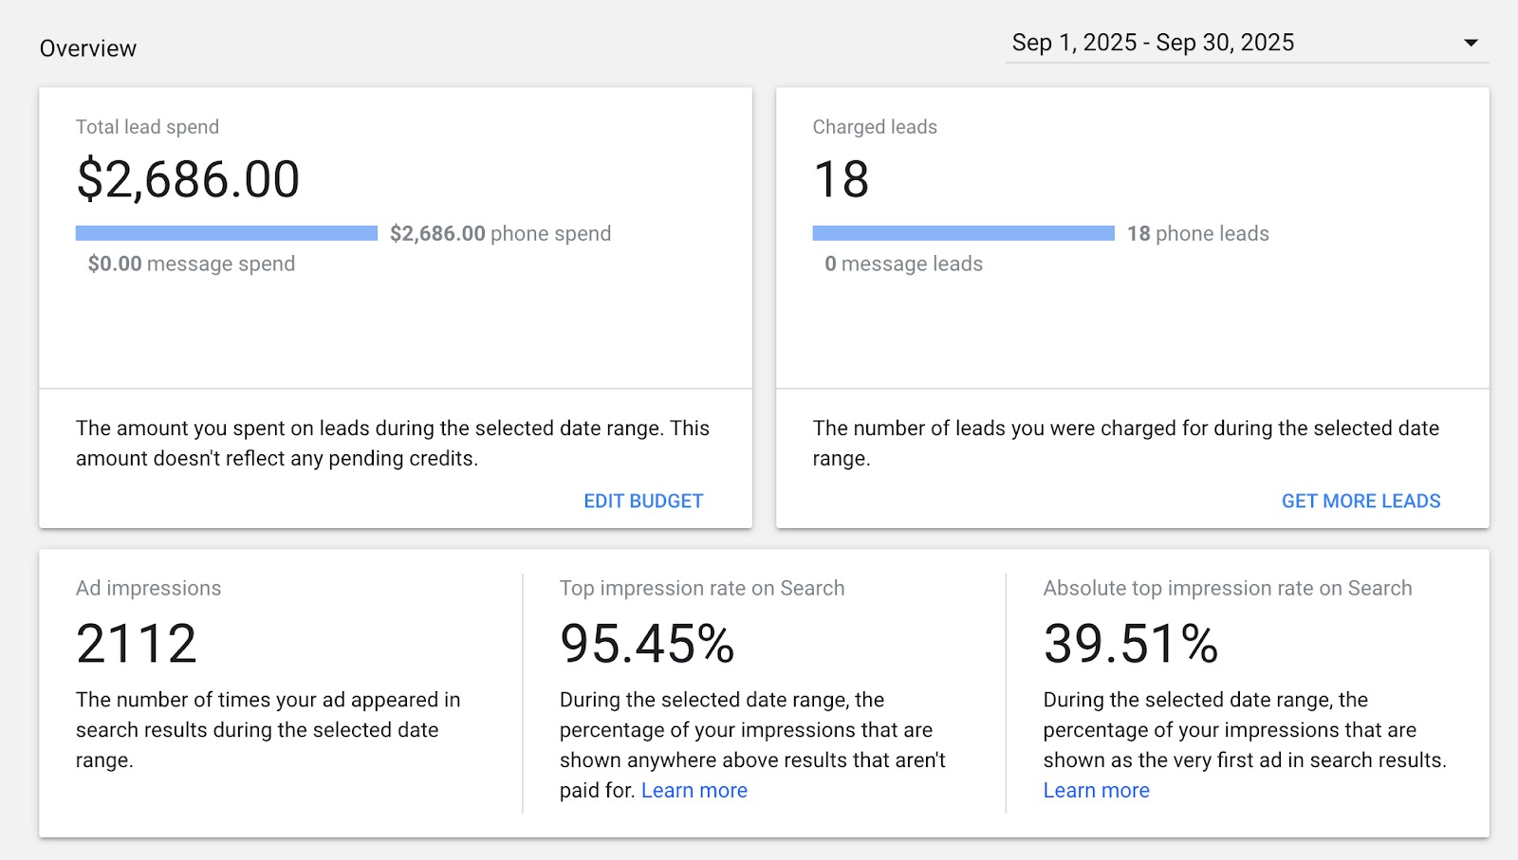The width and height of the screenshot is (1518, 860).
Task: Open Learn more under Absolute top impression rate
Action: click(x=1096, y=790)
